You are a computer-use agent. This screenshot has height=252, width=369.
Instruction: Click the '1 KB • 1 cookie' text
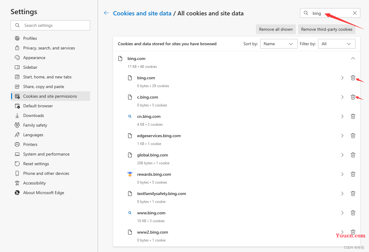tap(149, 144)
